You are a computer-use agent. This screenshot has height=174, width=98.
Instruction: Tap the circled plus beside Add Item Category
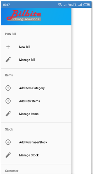point(8,88)
